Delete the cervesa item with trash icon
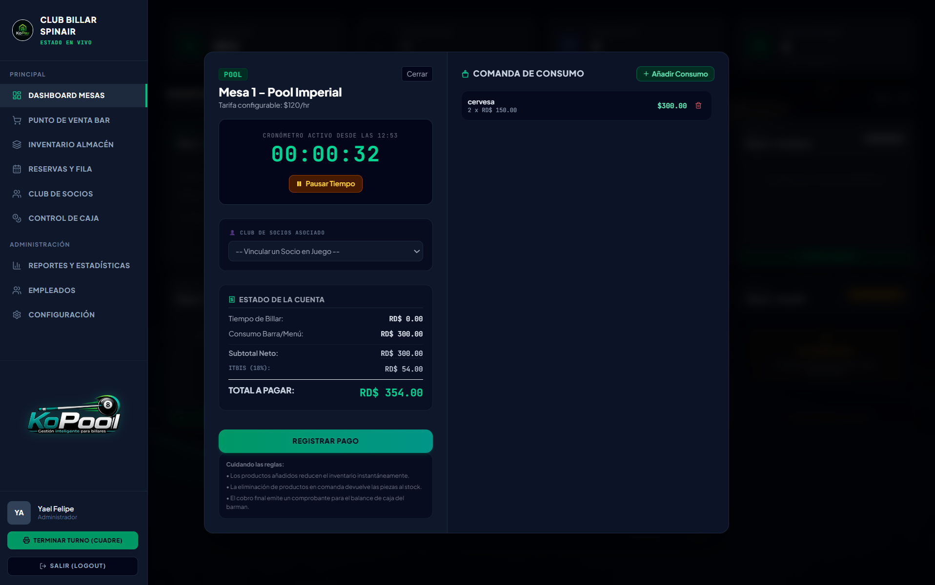Image resolution: width=935 pixels, height=585 pixels. (698, 105)
